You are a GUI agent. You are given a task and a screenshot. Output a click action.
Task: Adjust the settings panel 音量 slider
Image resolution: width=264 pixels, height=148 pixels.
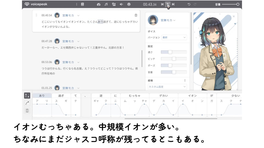coord(174,72)
